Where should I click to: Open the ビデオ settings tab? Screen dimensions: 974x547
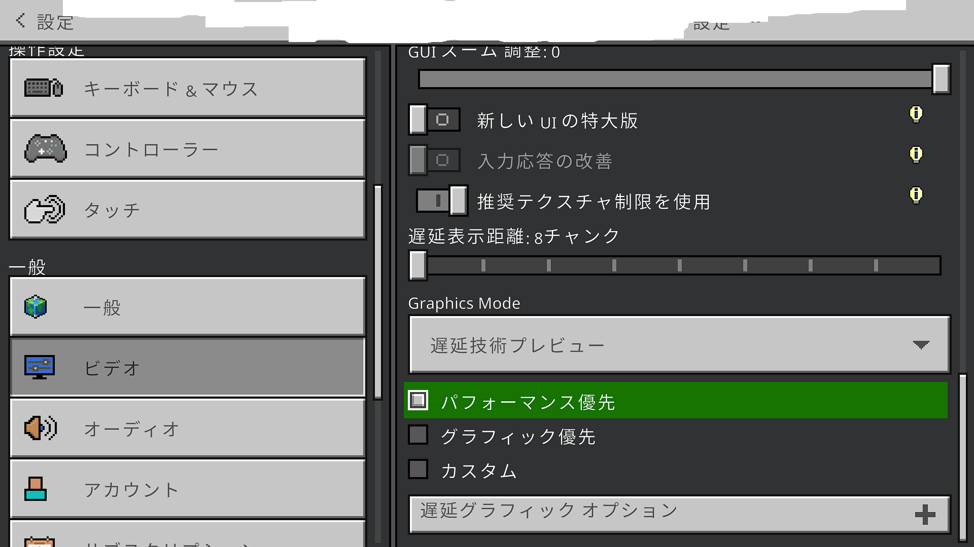[x=188, y=368]
